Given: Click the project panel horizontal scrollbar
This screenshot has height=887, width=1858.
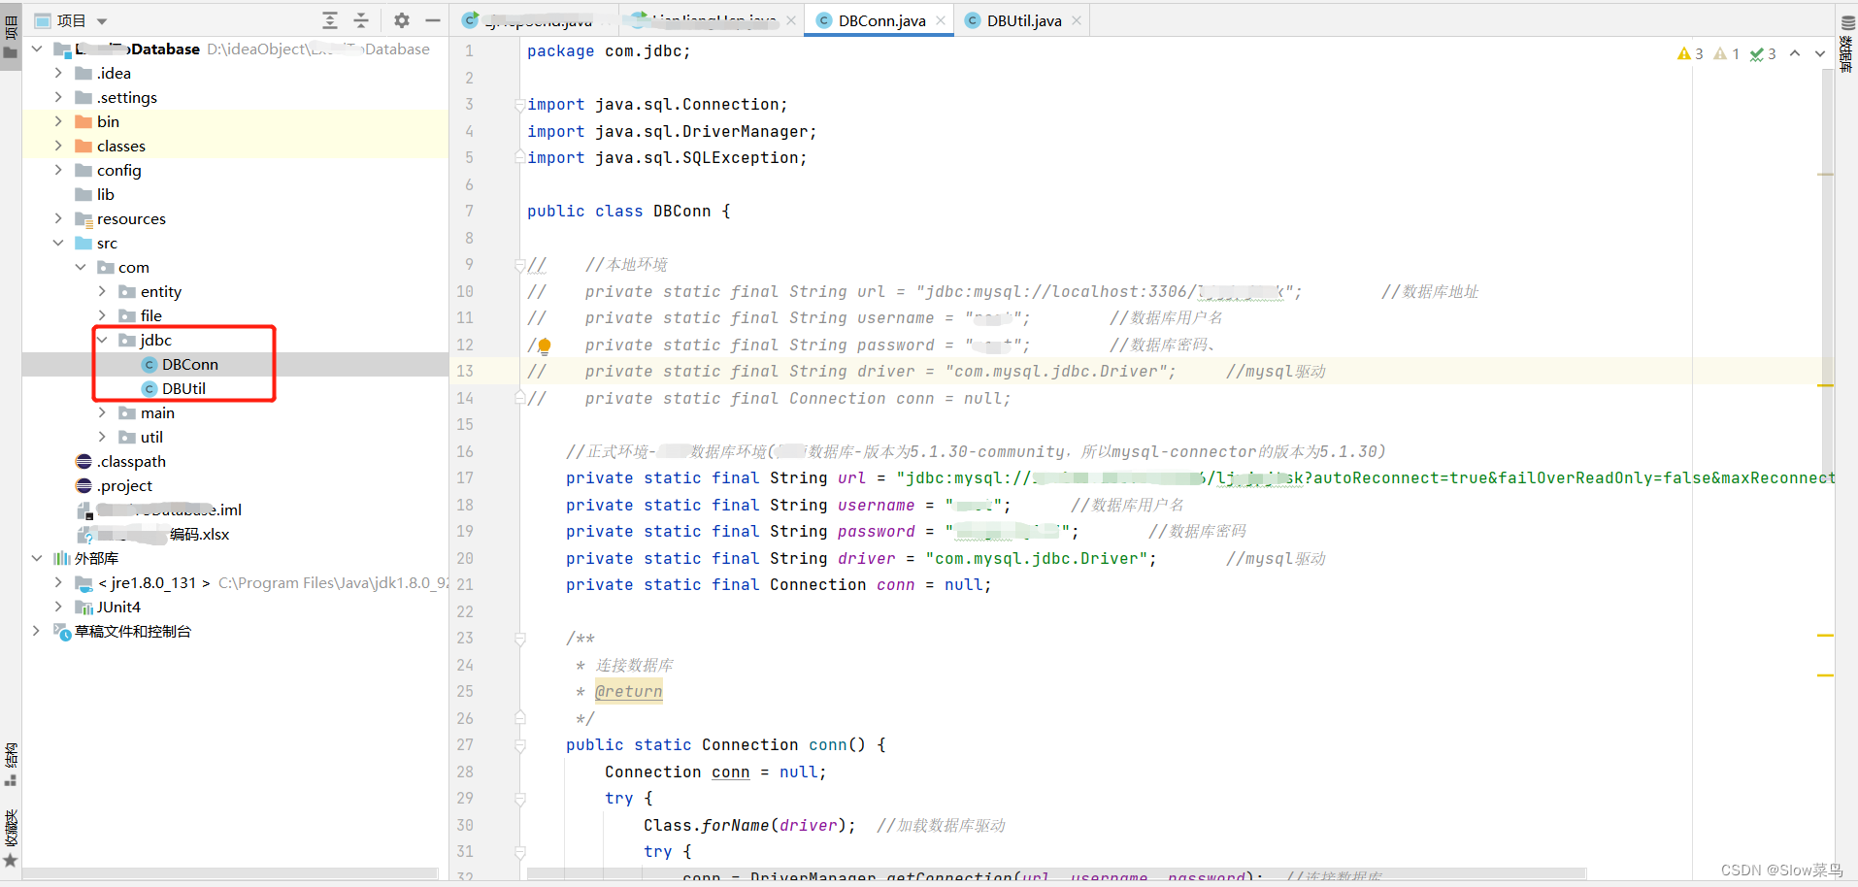Looking at the screenshot, I should coord(229,873).
